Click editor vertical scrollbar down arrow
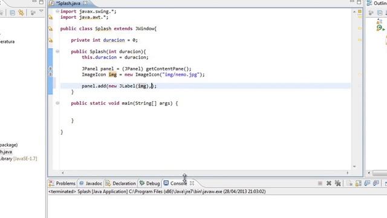Image resolution: width=387 pixels, height=218 pixels. click(354, 167)
